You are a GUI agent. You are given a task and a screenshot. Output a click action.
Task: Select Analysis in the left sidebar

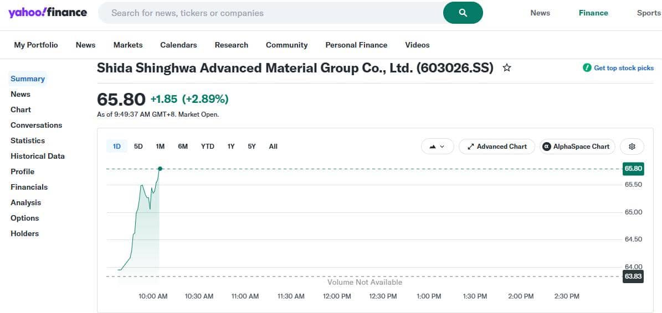(25, 202)
